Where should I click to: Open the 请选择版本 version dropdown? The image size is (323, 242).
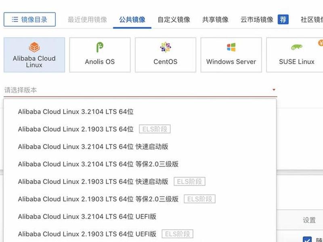click(x=140, y=90)
